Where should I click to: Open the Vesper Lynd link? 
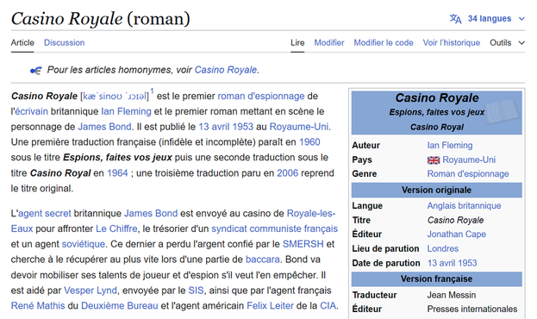[x=91, y=291]
